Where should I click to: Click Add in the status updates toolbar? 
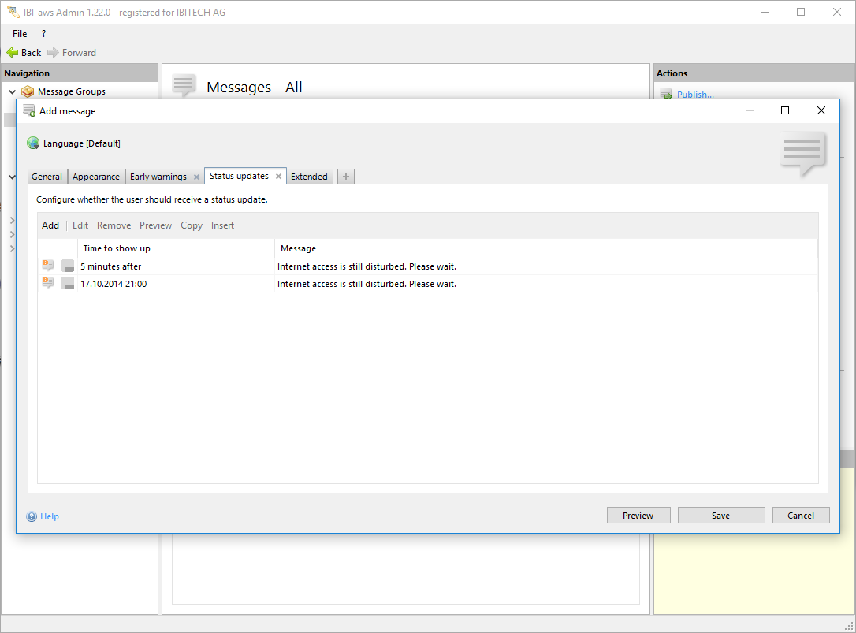[x=50, y=225]
